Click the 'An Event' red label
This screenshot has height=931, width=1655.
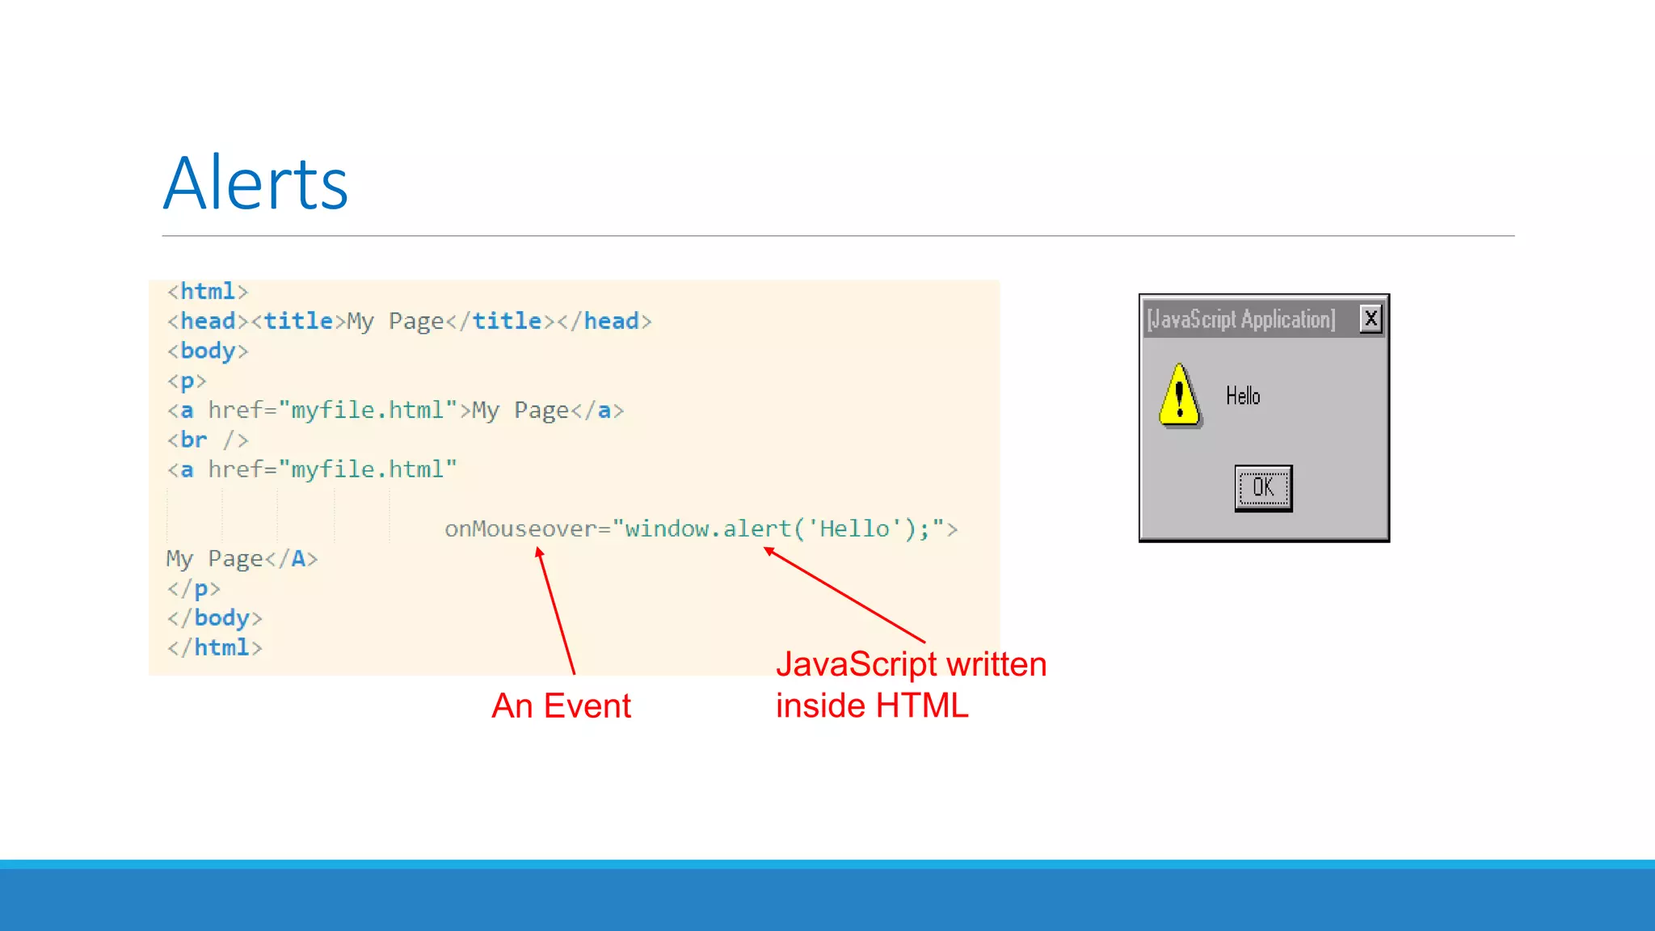(x=561, y=706)
